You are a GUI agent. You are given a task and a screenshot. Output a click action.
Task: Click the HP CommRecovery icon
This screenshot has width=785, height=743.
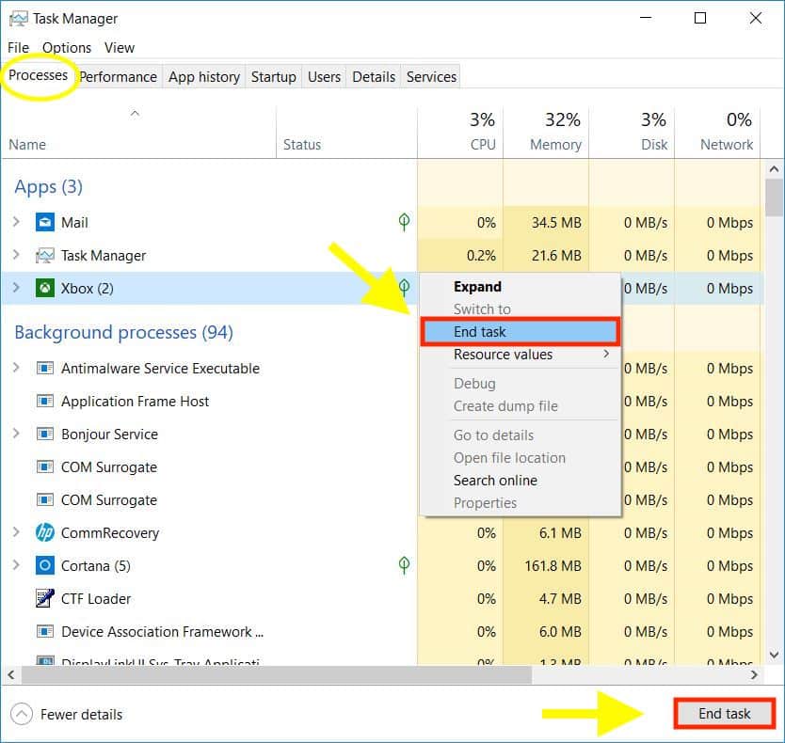tap(44, 532)
